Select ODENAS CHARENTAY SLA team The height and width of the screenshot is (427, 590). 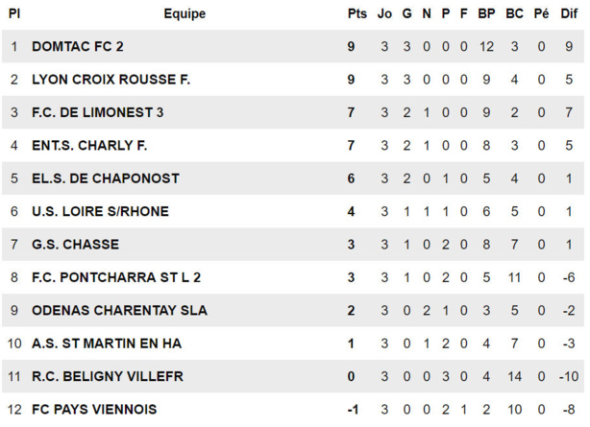119,310
